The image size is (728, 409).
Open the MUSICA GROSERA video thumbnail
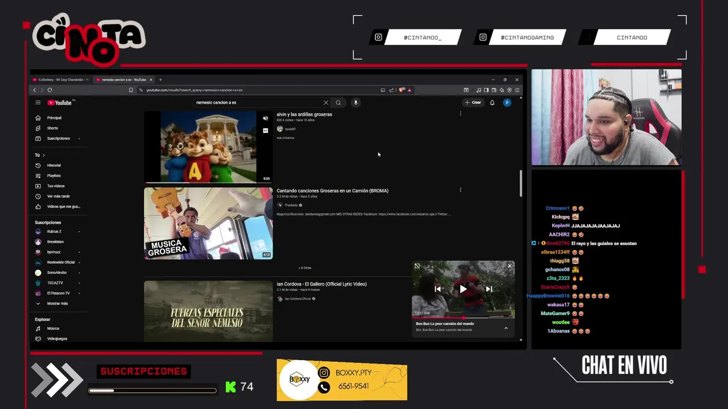[208, 223]
